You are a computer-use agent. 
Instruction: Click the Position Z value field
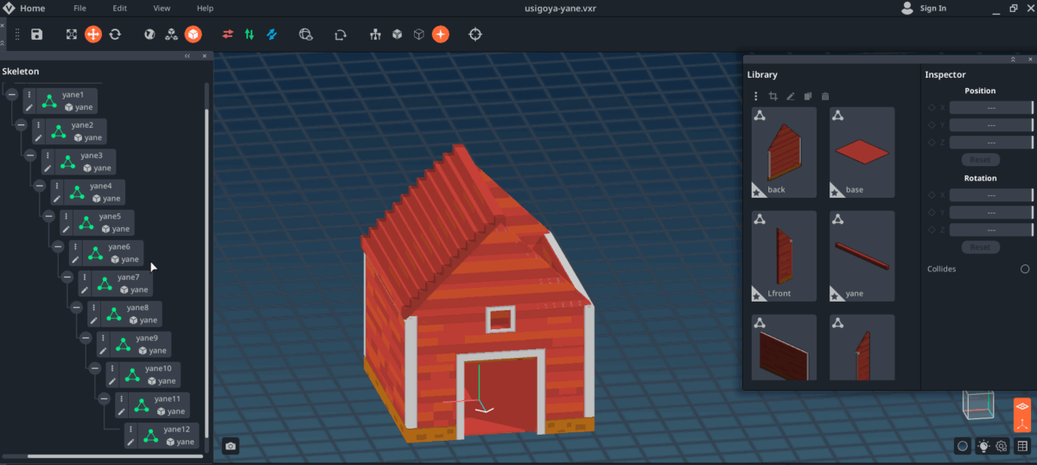click(991, 143)
